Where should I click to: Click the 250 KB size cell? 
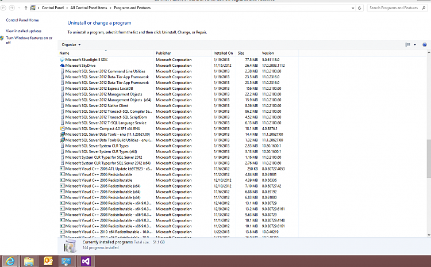pyautogui.click(x=253, y=169)
